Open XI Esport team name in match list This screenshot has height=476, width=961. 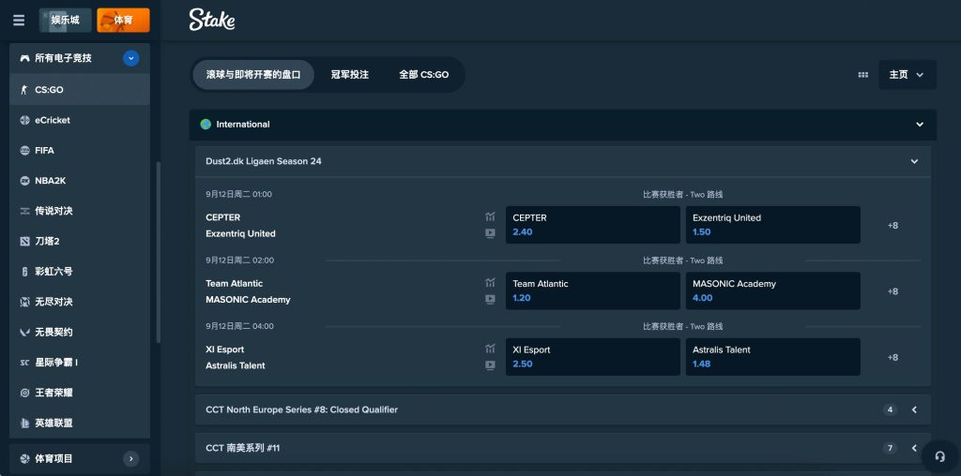click(x=225, y=350)
